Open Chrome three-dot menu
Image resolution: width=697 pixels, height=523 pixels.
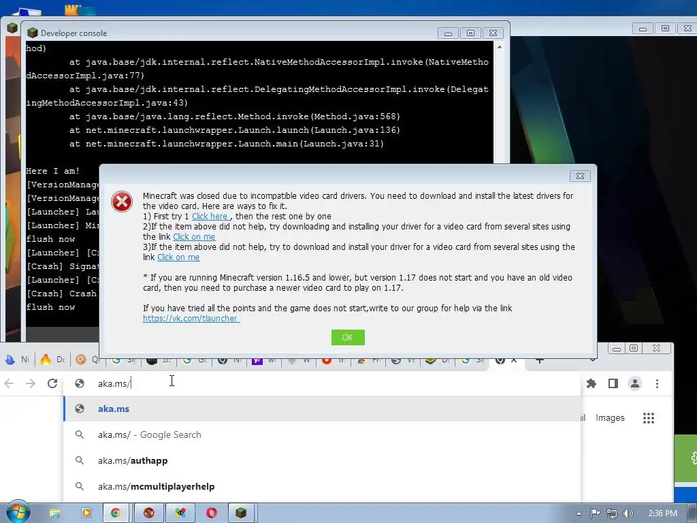pos(657,383)
